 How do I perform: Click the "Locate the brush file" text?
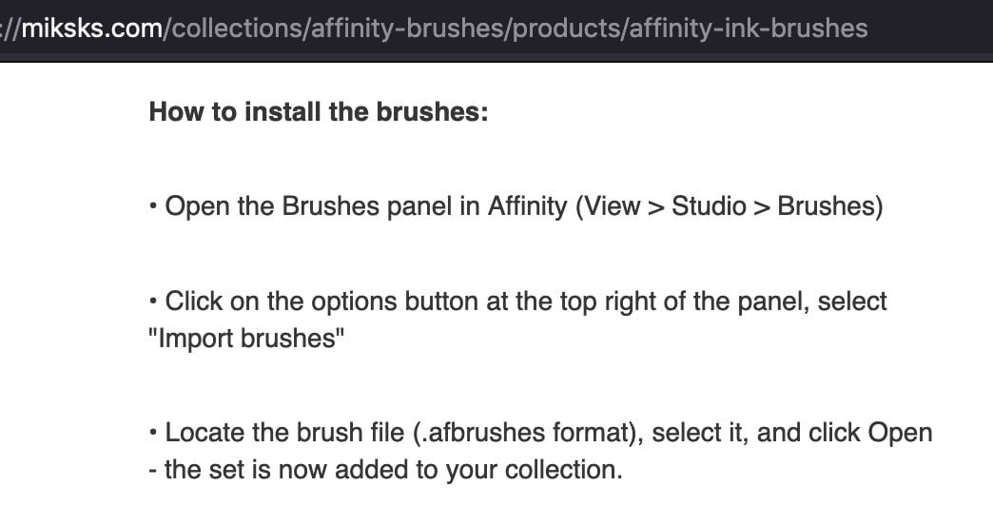tap(285, 433)
